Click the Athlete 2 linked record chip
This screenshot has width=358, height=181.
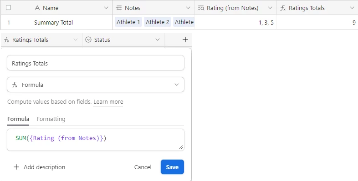pos(158,22)
